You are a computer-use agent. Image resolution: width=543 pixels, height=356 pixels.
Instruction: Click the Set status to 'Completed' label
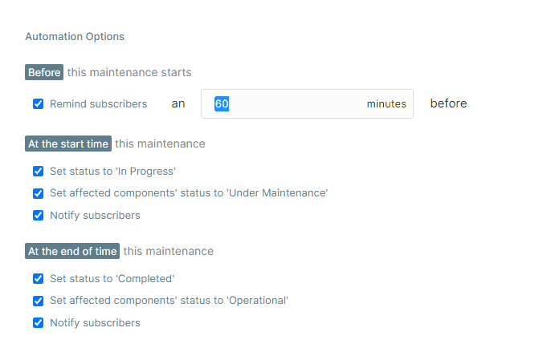tap(112, 279)
